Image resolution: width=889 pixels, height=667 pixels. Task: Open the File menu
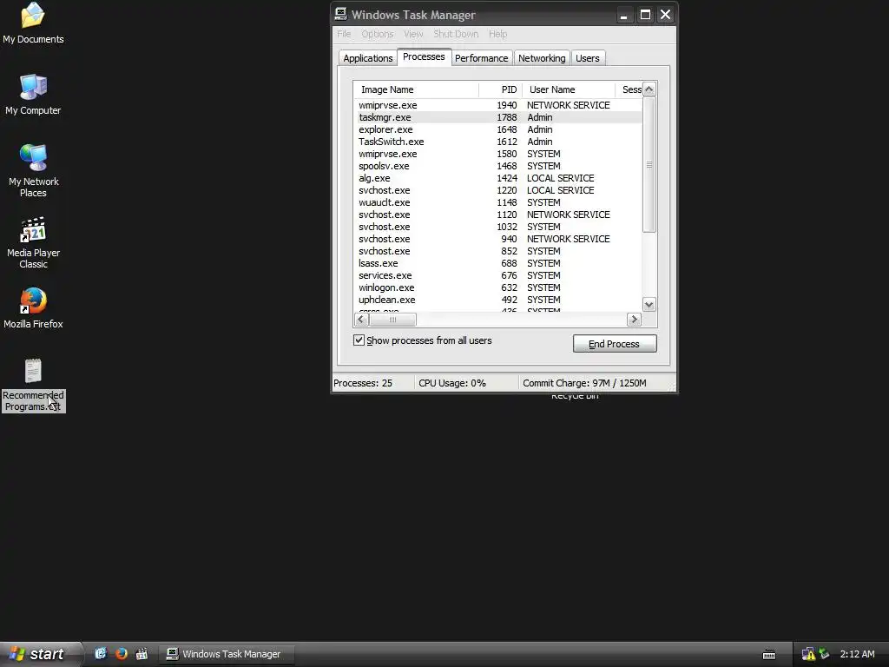pyautogui.click(x=344, y=34)
